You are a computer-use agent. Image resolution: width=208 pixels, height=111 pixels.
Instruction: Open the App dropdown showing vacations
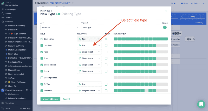tap(60, 27)
